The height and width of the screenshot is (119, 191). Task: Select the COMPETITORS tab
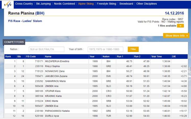pyautogui.click(x=14, y=42)
